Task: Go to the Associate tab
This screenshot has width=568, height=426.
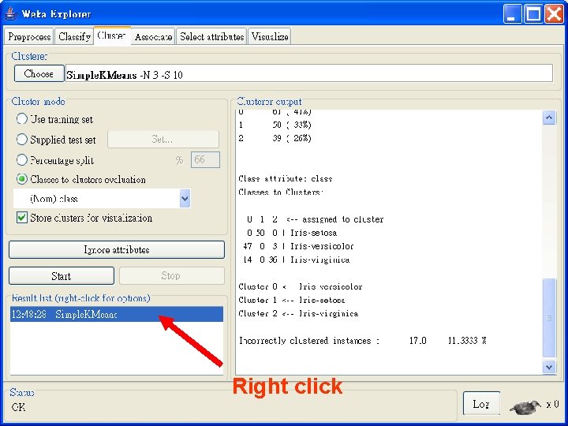Action: (x=153, y=36)
